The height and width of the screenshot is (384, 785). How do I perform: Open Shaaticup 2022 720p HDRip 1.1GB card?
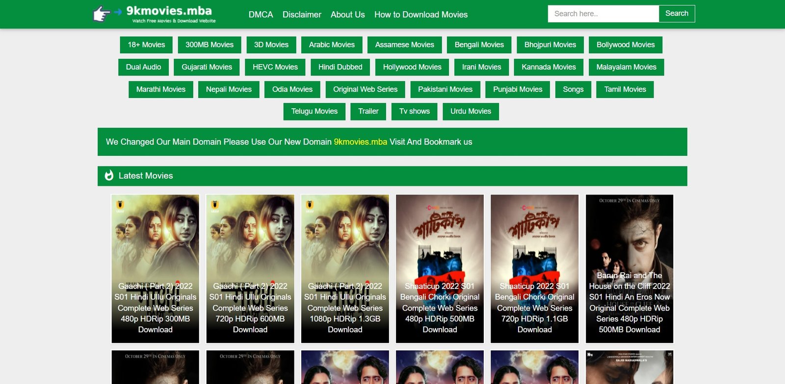(535, 269)
